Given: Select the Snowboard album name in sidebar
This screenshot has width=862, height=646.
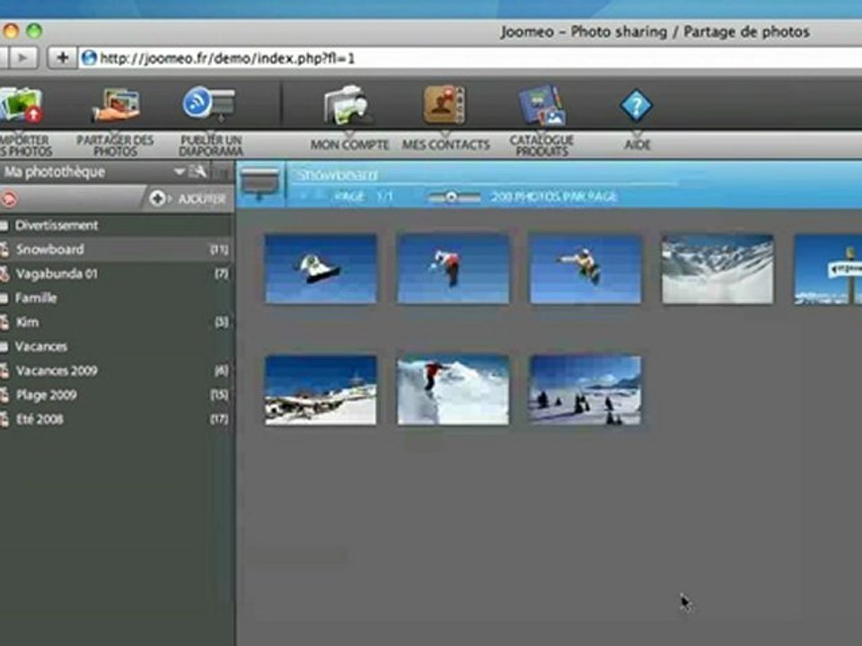Looking at the screenshot, I should tap(50, 249).
